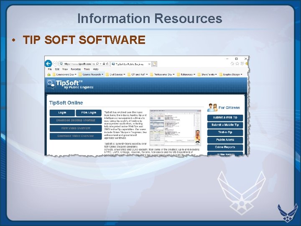This screenshot has height=226, width=301.
Task: Open the Favorites menu
Action: (76, 69)
